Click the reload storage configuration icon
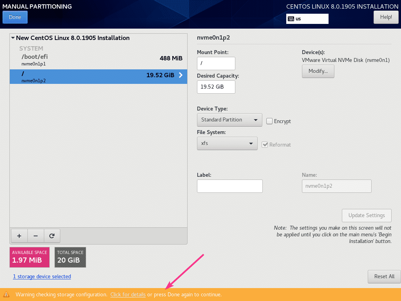The image size is (401, 301). [52, 236]
